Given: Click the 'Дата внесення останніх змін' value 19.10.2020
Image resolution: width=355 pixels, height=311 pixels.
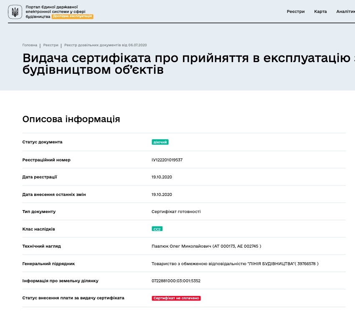Looking at the screenshot, I should tap(162, 194).
